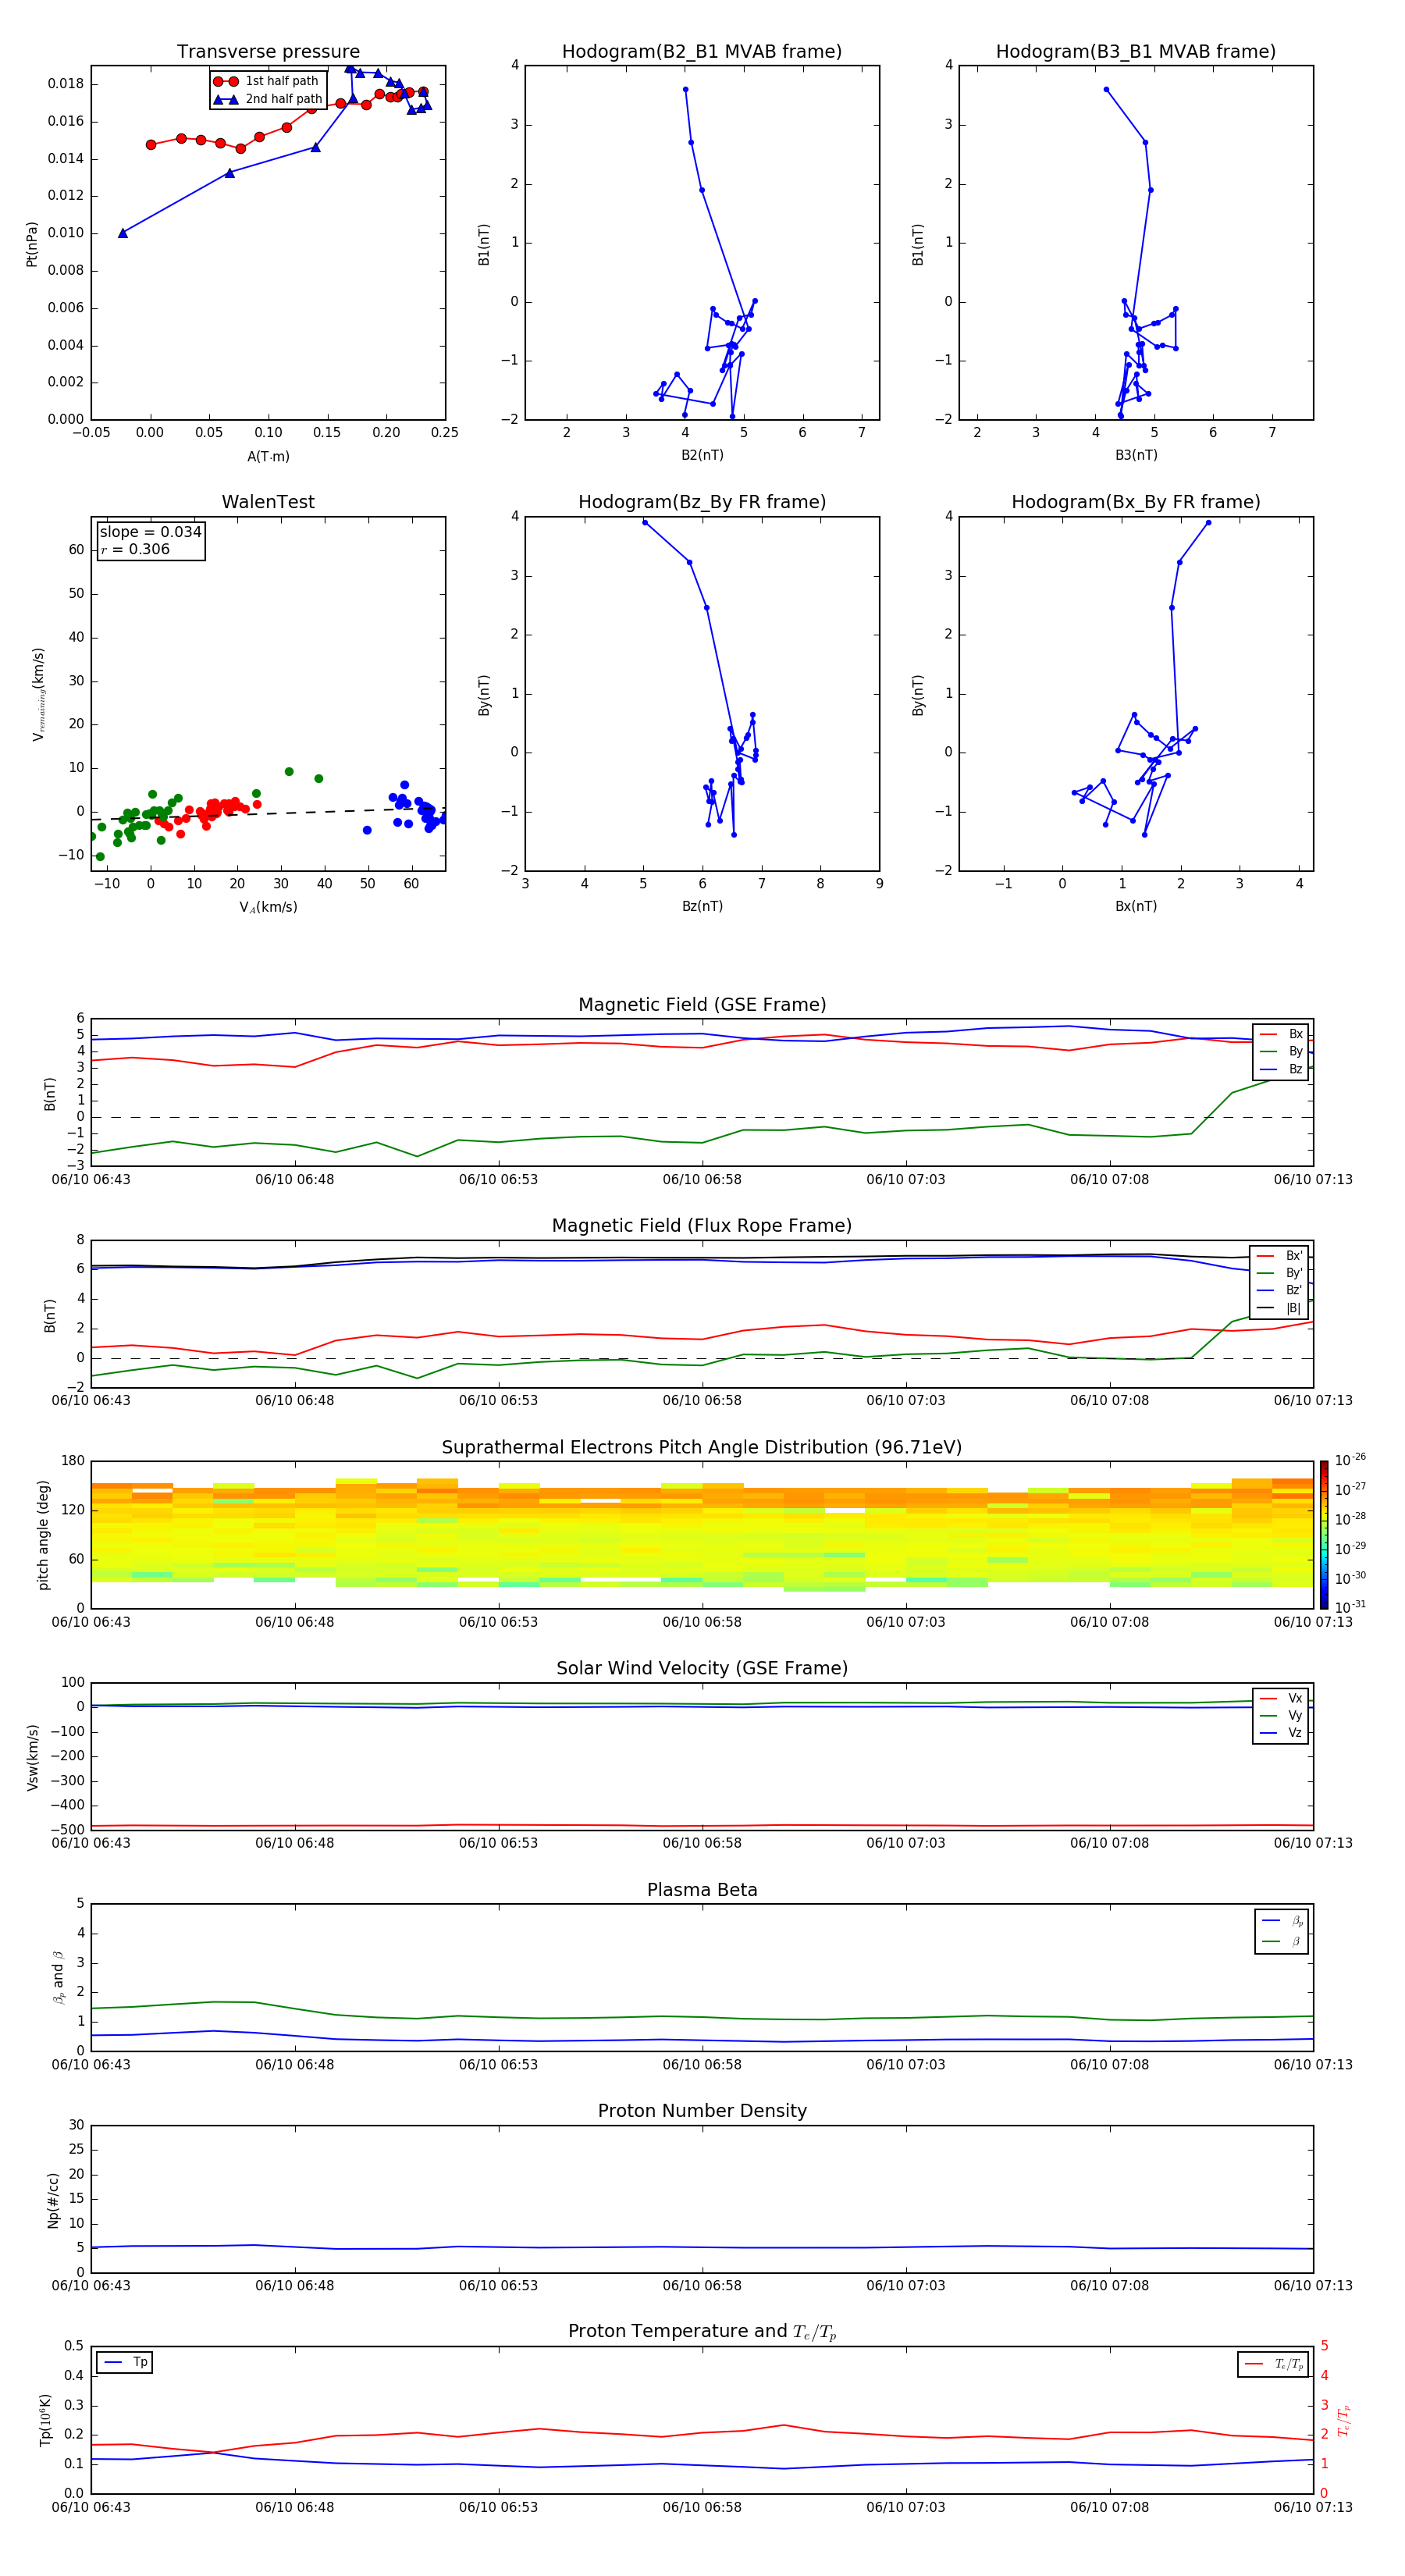
Task: Click '2nd half path' legend entry
Action: pos(268,99)
